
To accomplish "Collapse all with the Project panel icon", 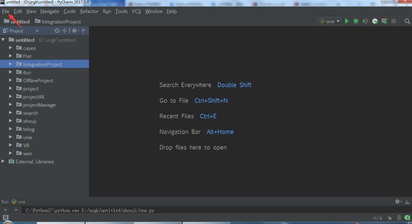I will click(x=64, y=31).
